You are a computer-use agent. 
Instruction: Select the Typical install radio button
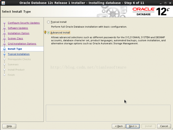(x=48, y=22)
